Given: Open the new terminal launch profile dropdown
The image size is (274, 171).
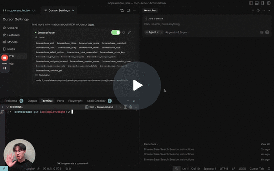Looking at the screenshot, I should (x=120, y=107).
